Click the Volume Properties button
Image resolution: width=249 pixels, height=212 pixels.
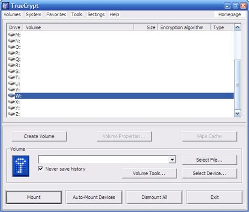[124, 136]
